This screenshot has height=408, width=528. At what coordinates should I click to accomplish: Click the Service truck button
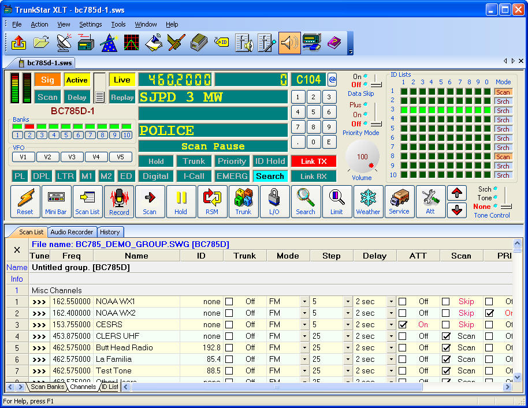click(x=399, y=202)
